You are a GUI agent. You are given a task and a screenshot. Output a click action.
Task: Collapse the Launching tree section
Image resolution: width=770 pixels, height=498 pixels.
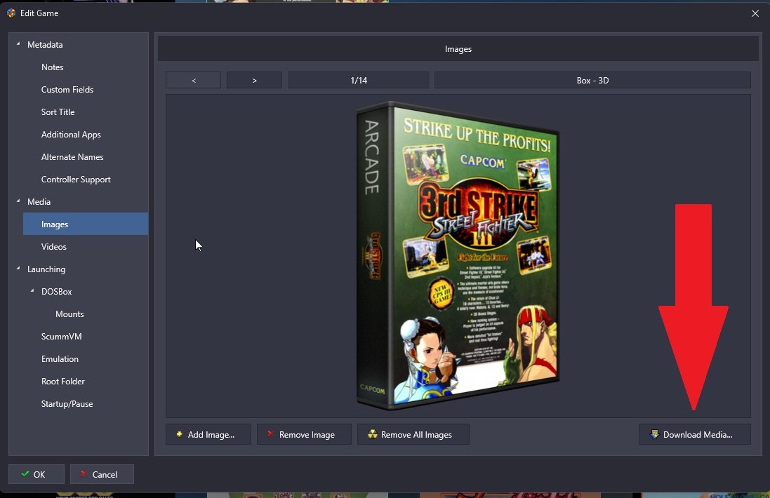coord(18,269)
